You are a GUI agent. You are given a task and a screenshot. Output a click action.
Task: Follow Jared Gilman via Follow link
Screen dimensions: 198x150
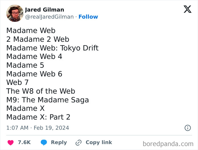tap(88, 17)
